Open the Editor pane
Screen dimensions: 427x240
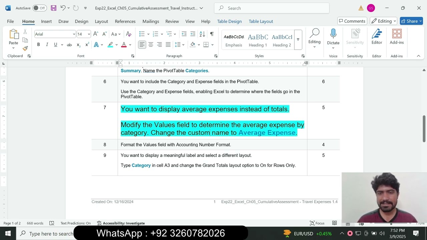[x=377, y=37]
